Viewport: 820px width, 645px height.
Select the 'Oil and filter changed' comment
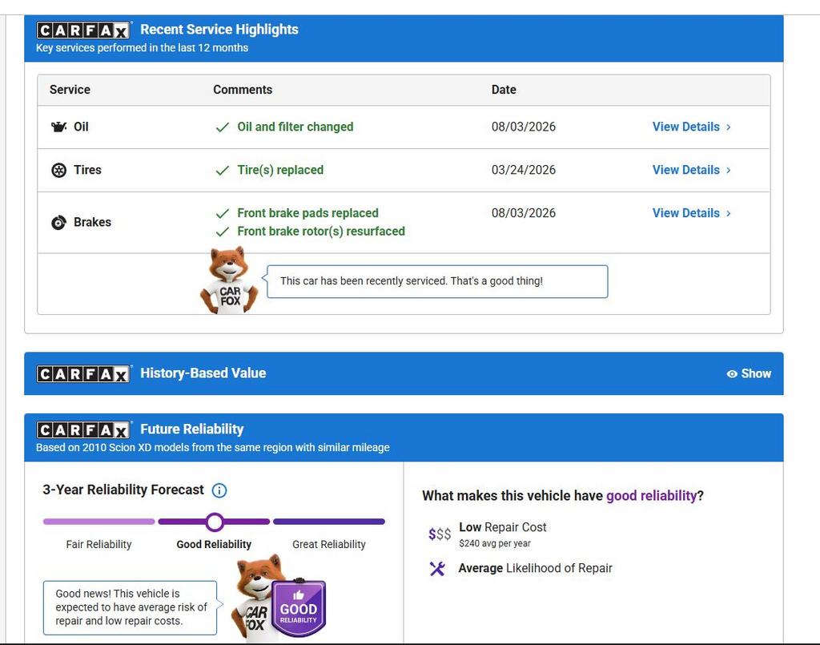point(295,127)
